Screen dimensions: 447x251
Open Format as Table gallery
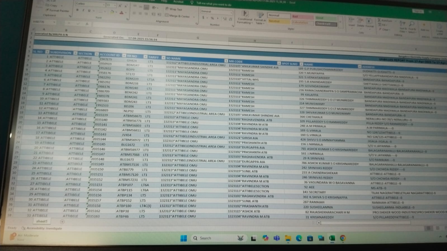pos(259,18)
